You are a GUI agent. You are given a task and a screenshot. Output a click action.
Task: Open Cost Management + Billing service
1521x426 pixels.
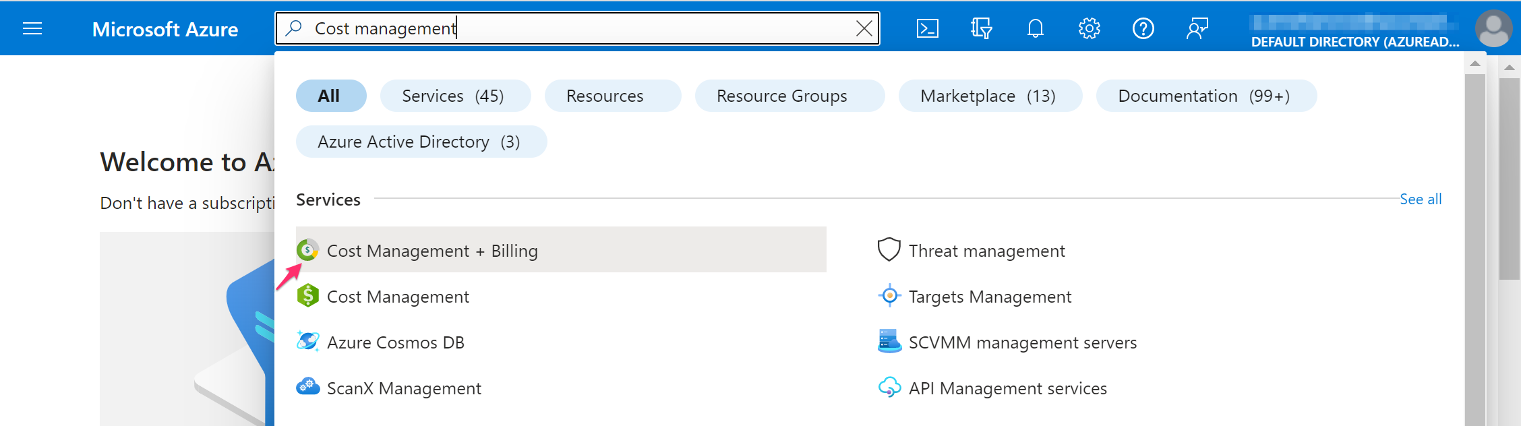click(x=431, y=251)
